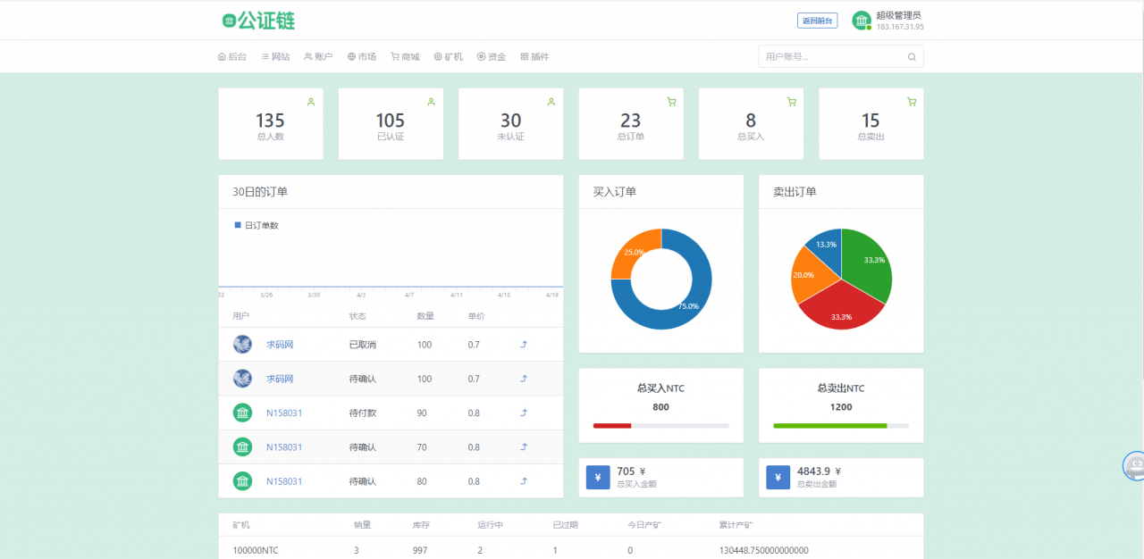The width and height of the screenshot is (1144, 559).
Task: Open the first 求码网 user link
Action: [x=280, y=345]
